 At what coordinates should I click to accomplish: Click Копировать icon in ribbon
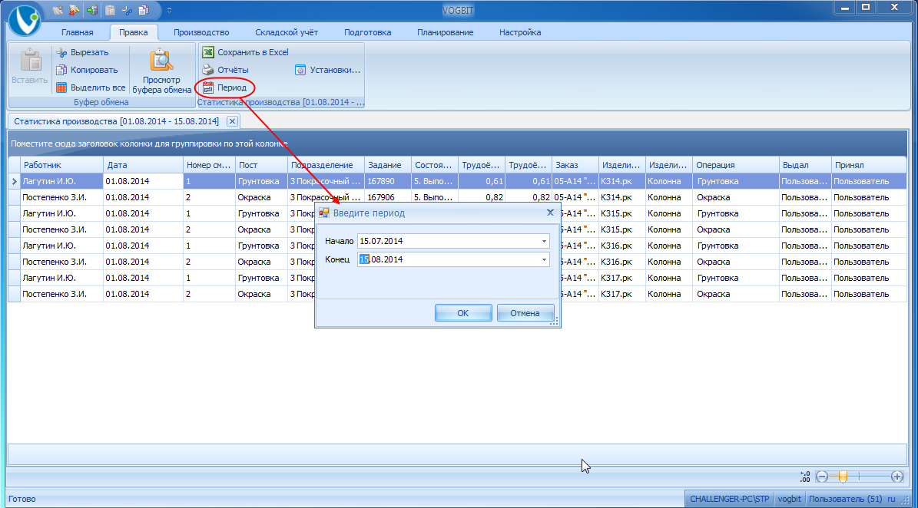pos(61,70)
